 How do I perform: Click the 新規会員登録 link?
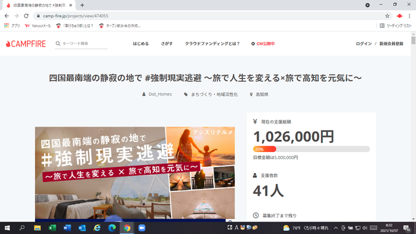coord(391,44)
